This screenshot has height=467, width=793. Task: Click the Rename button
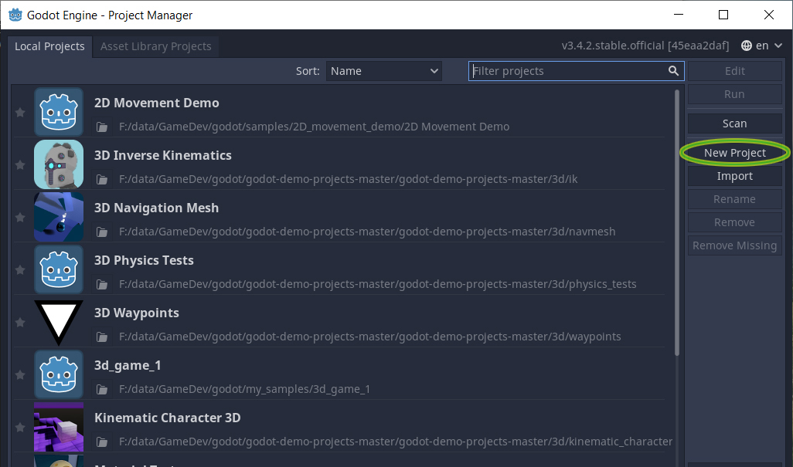[x=735, y=199]
